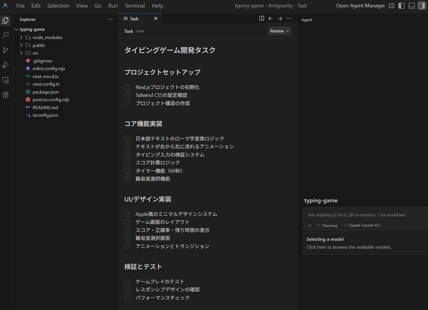Screen dimensions: 428x310
Task: Open the Search view in activity bar
Action: tap(6, 35)
